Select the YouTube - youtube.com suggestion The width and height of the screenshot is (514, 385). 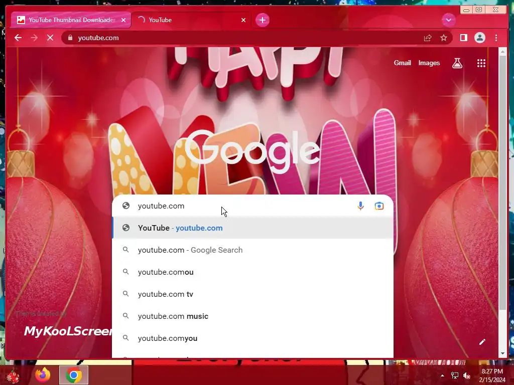(252, 228)
